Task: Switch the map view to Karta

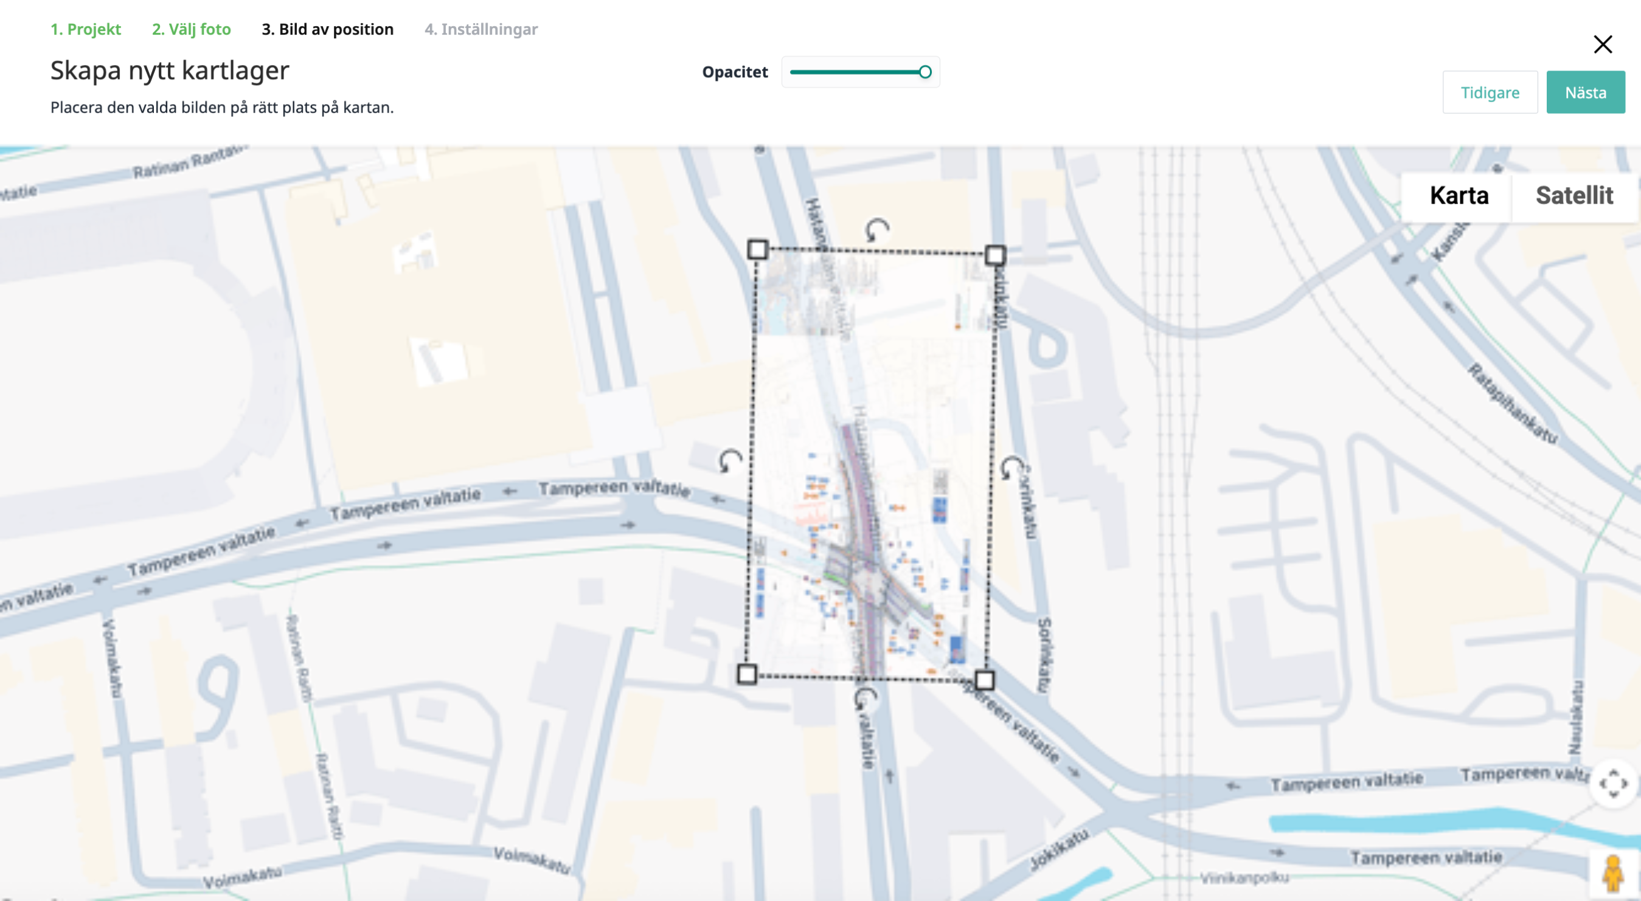Action: (x=1459, y=196)
